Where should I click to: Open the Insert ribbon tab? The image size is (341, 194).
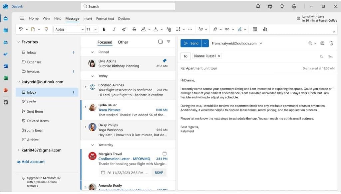click(x=88, y=19)
